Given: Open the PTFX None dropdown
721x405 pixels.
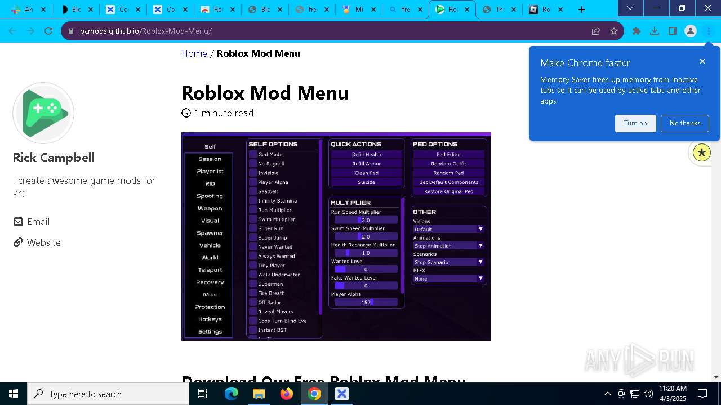Looking at the screenshot, I should coord(448,278).
